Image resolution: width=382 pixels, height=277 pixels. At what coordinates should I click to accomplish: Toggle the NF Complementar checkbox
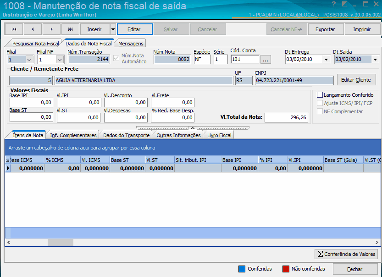click(320, 111)
